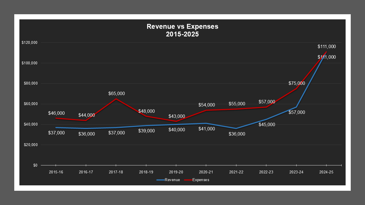Image resolution: width=365 pixels, height=205 pixels.
Task: Select the 2024-25 axis label
Action: [326, 172]
